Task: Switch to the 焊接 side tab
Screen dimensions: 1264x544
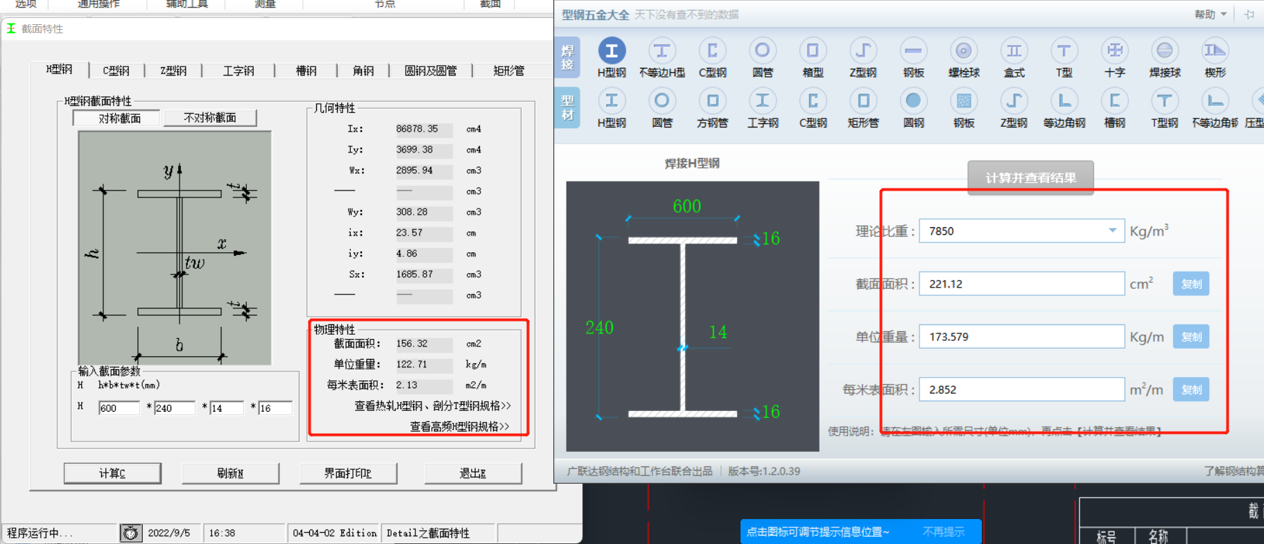Action: click(x=567, y=58)
